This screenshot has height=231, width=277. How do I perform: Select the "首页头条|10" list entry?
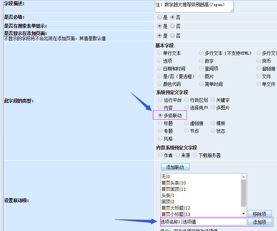pos(174,183)
